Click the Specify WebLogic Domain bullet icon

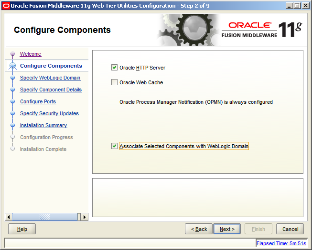[x=13, y=78]
